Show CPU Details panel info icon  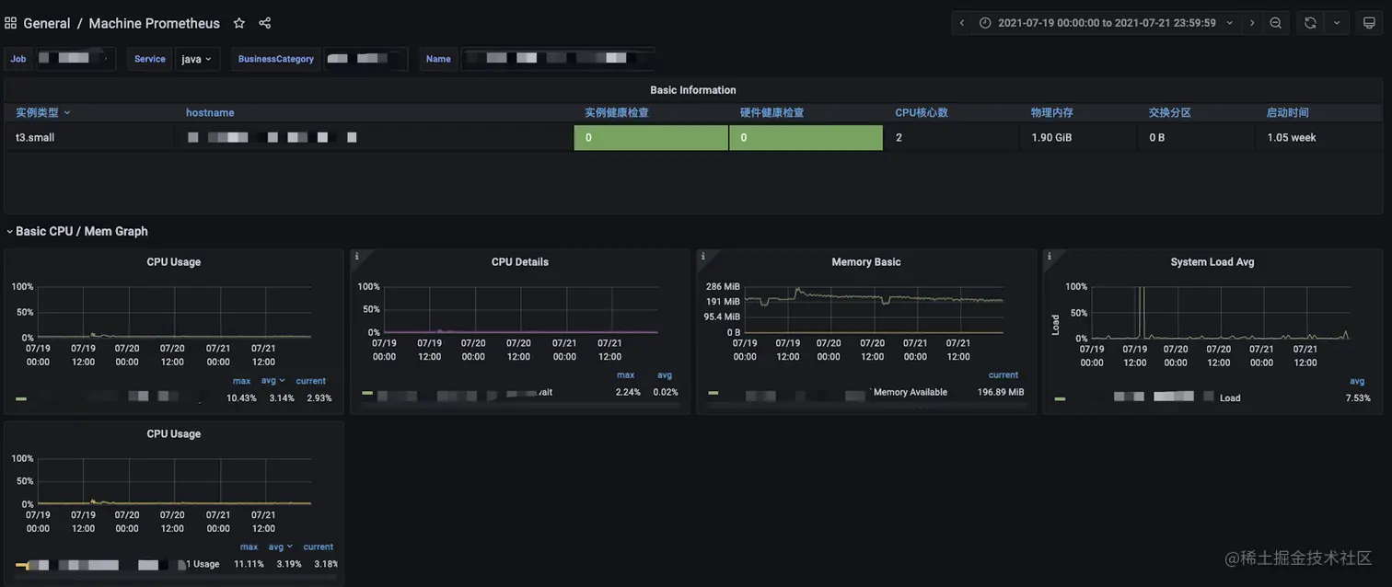click(356, 256)
